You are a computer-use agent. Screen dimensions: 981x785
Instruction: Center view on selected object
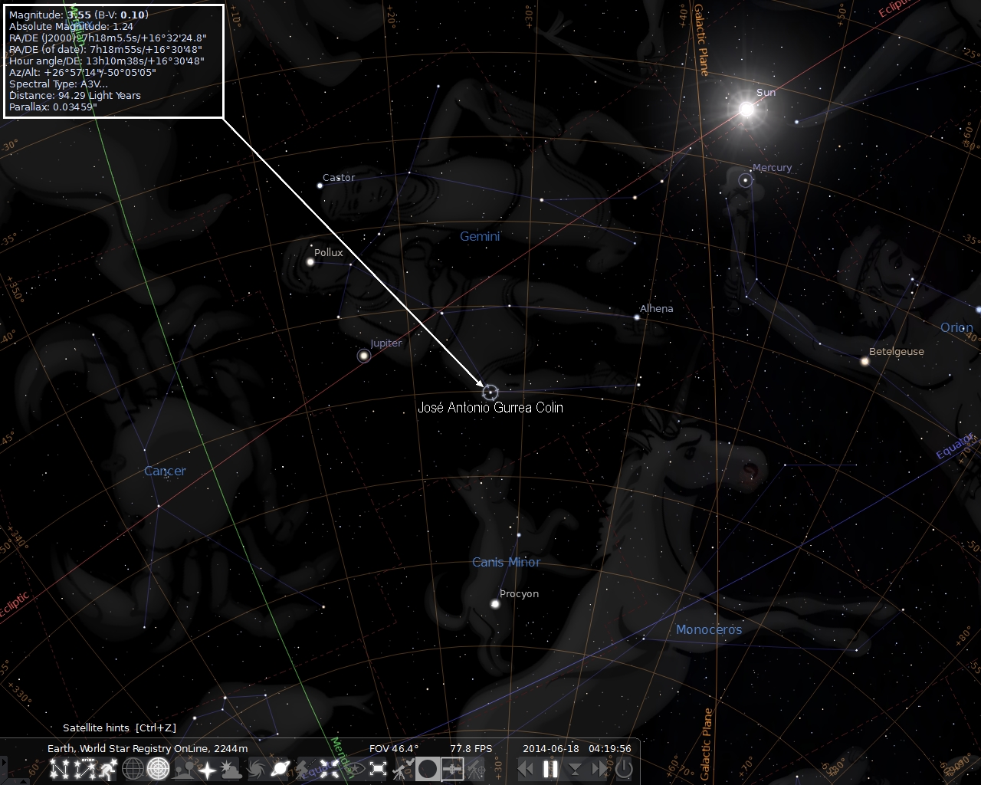point(328,769)
